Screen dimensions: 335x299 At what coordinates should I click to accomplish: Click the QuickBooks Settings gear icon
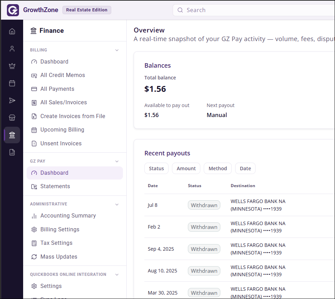tap(34, 286)
